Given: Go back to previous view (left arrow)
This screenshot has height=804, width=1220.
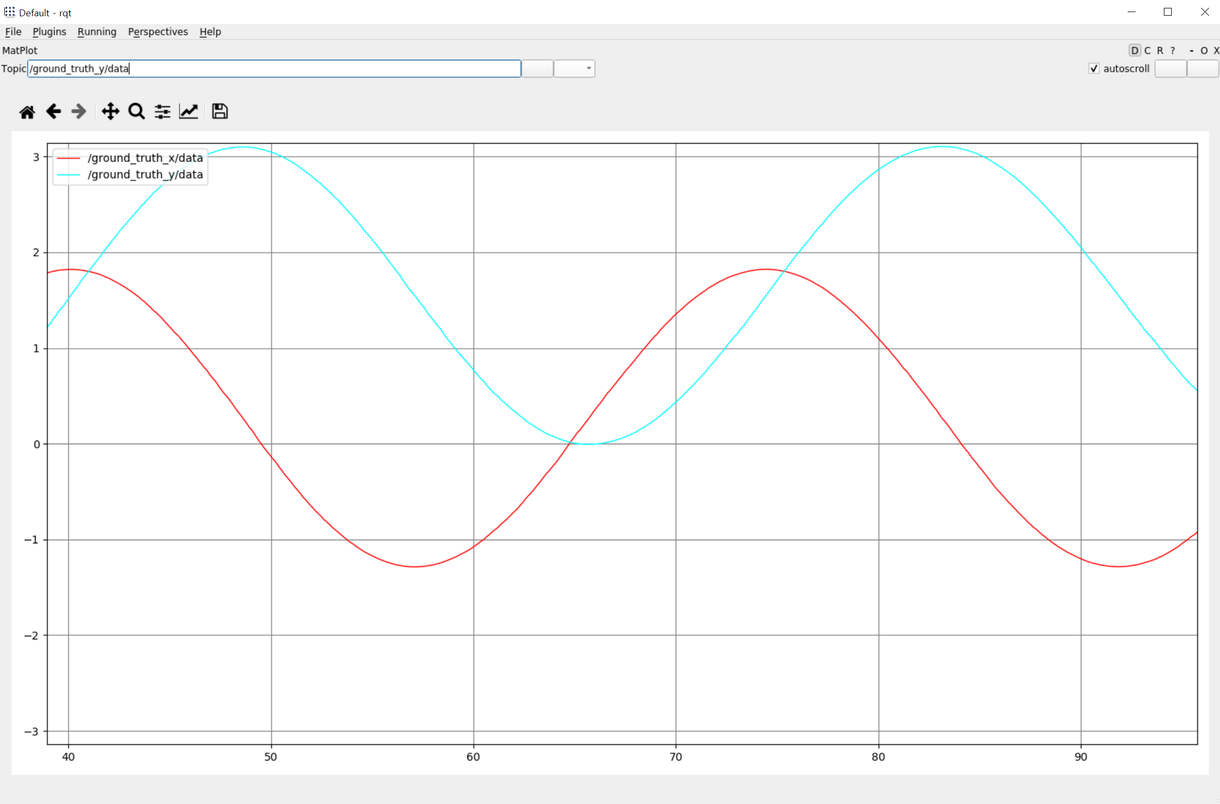Looking at the screenshot, I should (53, 111).
